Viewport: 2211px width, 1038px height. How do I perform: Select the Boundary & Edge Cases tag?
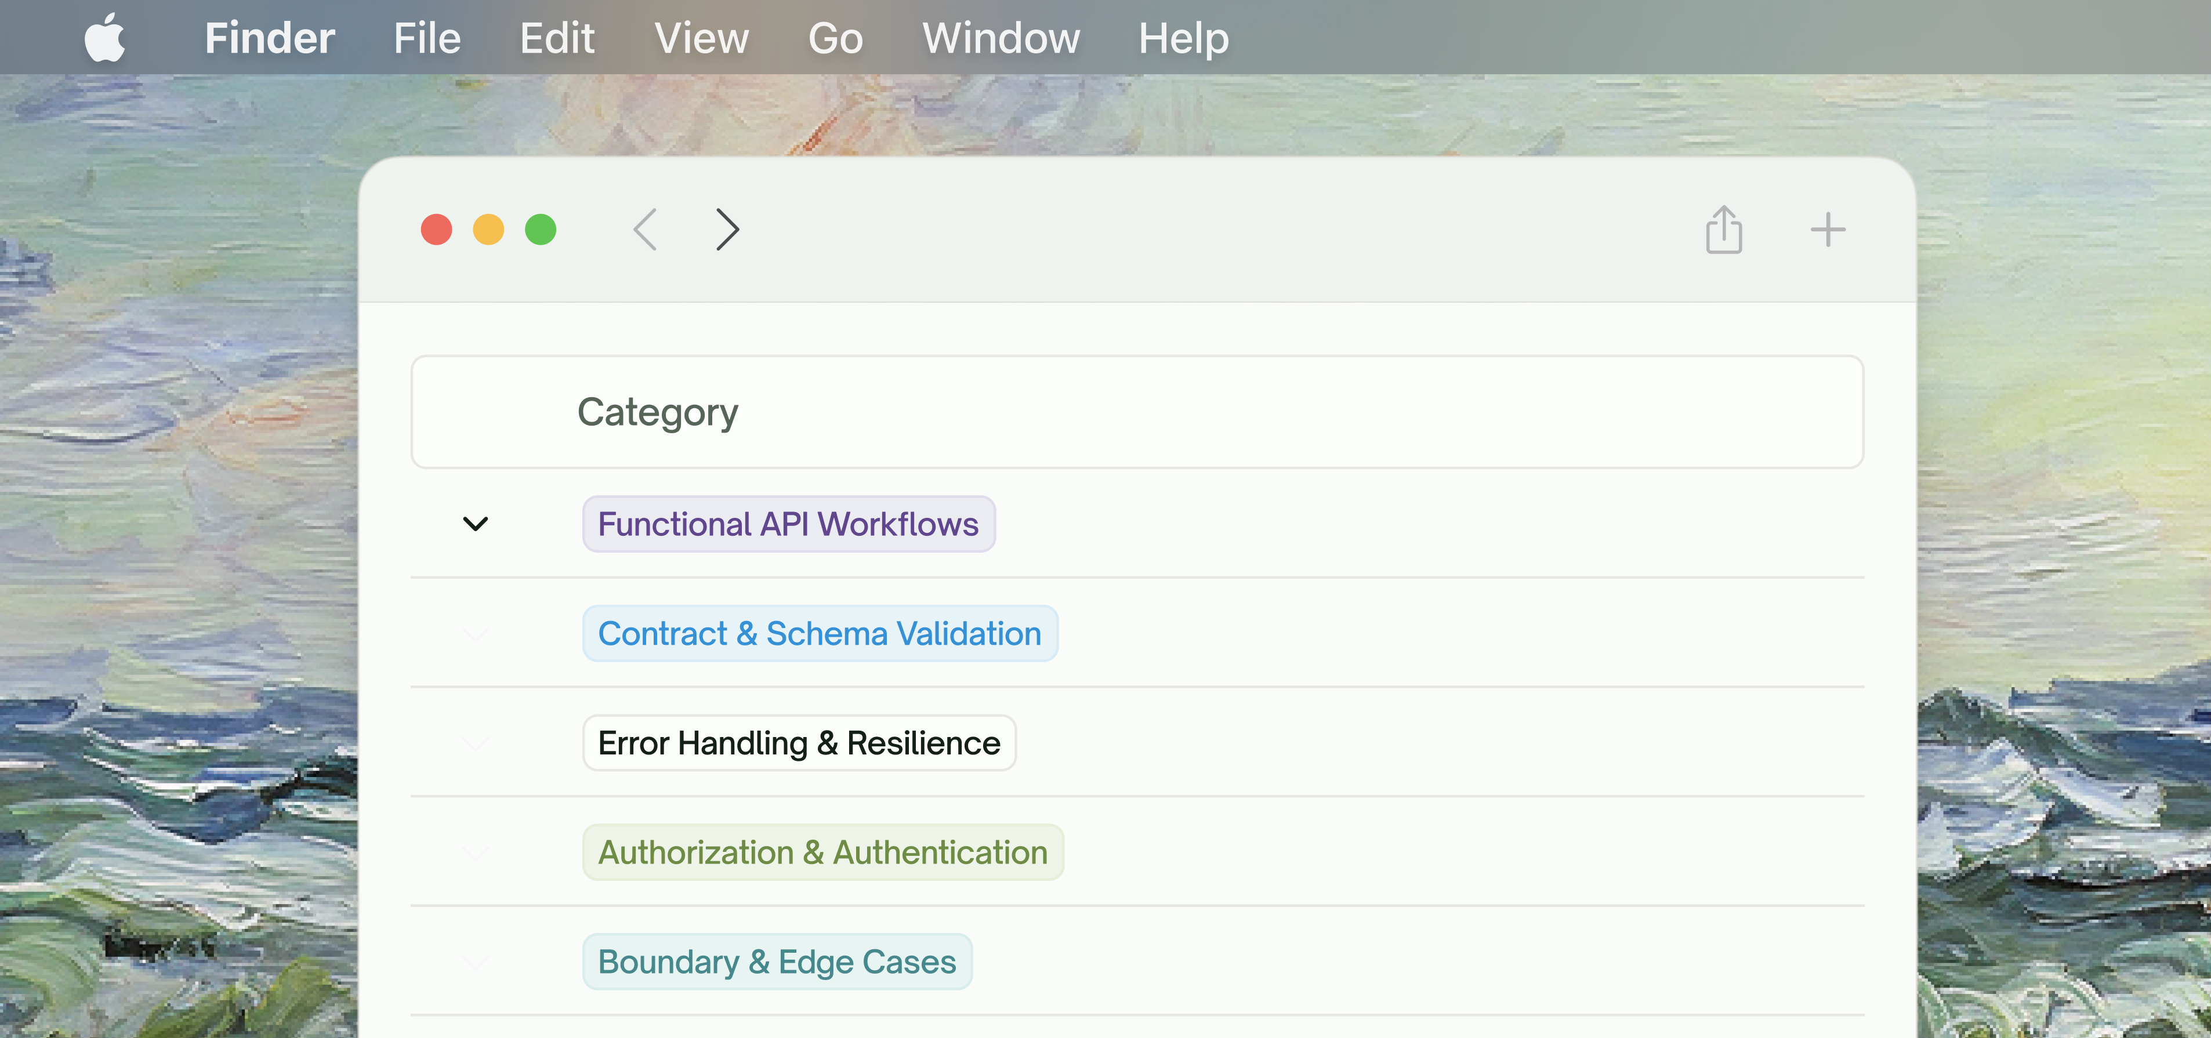click(x=777, y=961)
